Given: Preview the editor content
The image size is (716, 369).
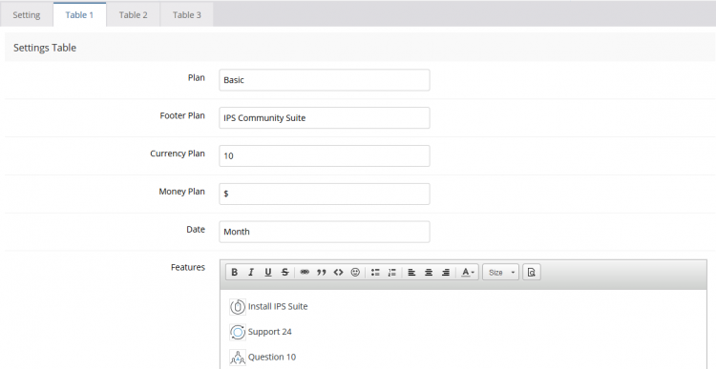Looking at the screenshot, I should click(x=532, y=273).
